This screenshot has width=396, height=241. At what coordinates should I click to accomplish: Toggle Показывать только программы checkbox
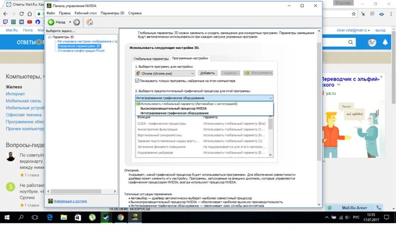[137, 81]
